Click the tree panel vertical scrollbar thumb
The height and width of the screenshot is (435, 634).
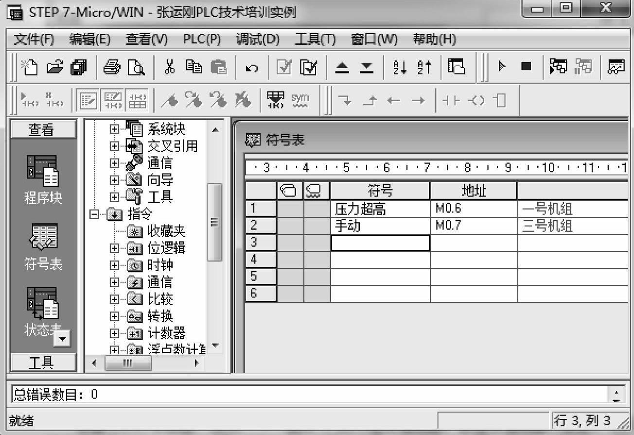pos(214,222)
